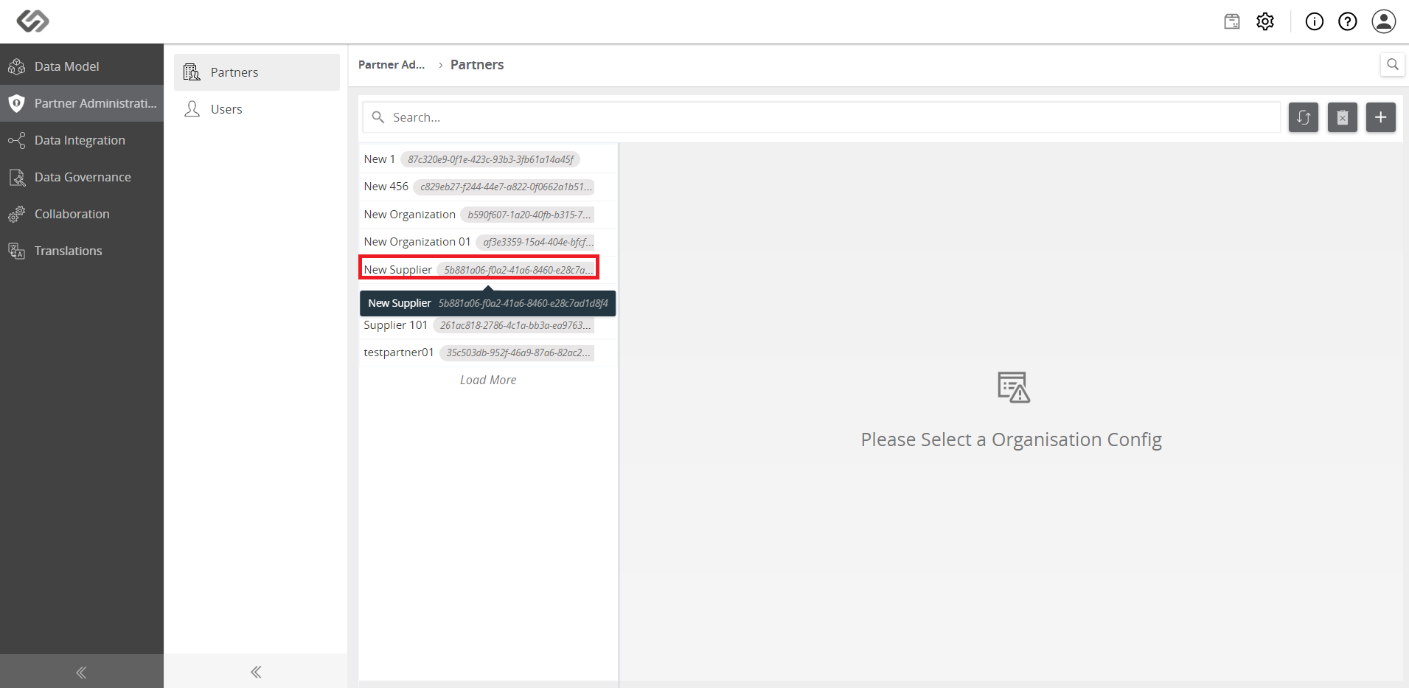1409x688 pixels.
Task: Select Partner Administration in the sidebar
Action: pos(82,103)
